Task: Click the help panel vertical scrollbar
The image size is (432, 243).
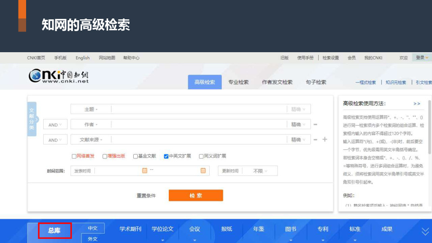Action: tap(430, 127)
